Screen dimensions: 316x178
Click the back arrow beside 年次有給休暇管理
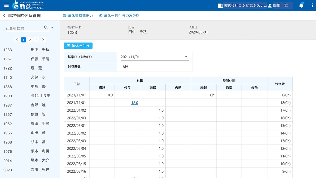pos(4,16)
